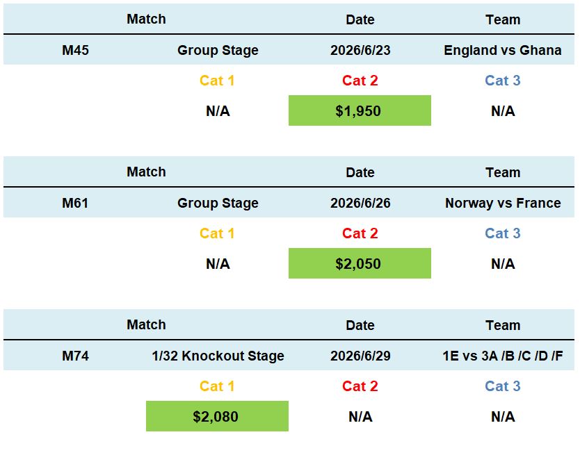Select the 1/32 Knockout Stage cell
The image size is (580, 471).
[x=218, y=356]
